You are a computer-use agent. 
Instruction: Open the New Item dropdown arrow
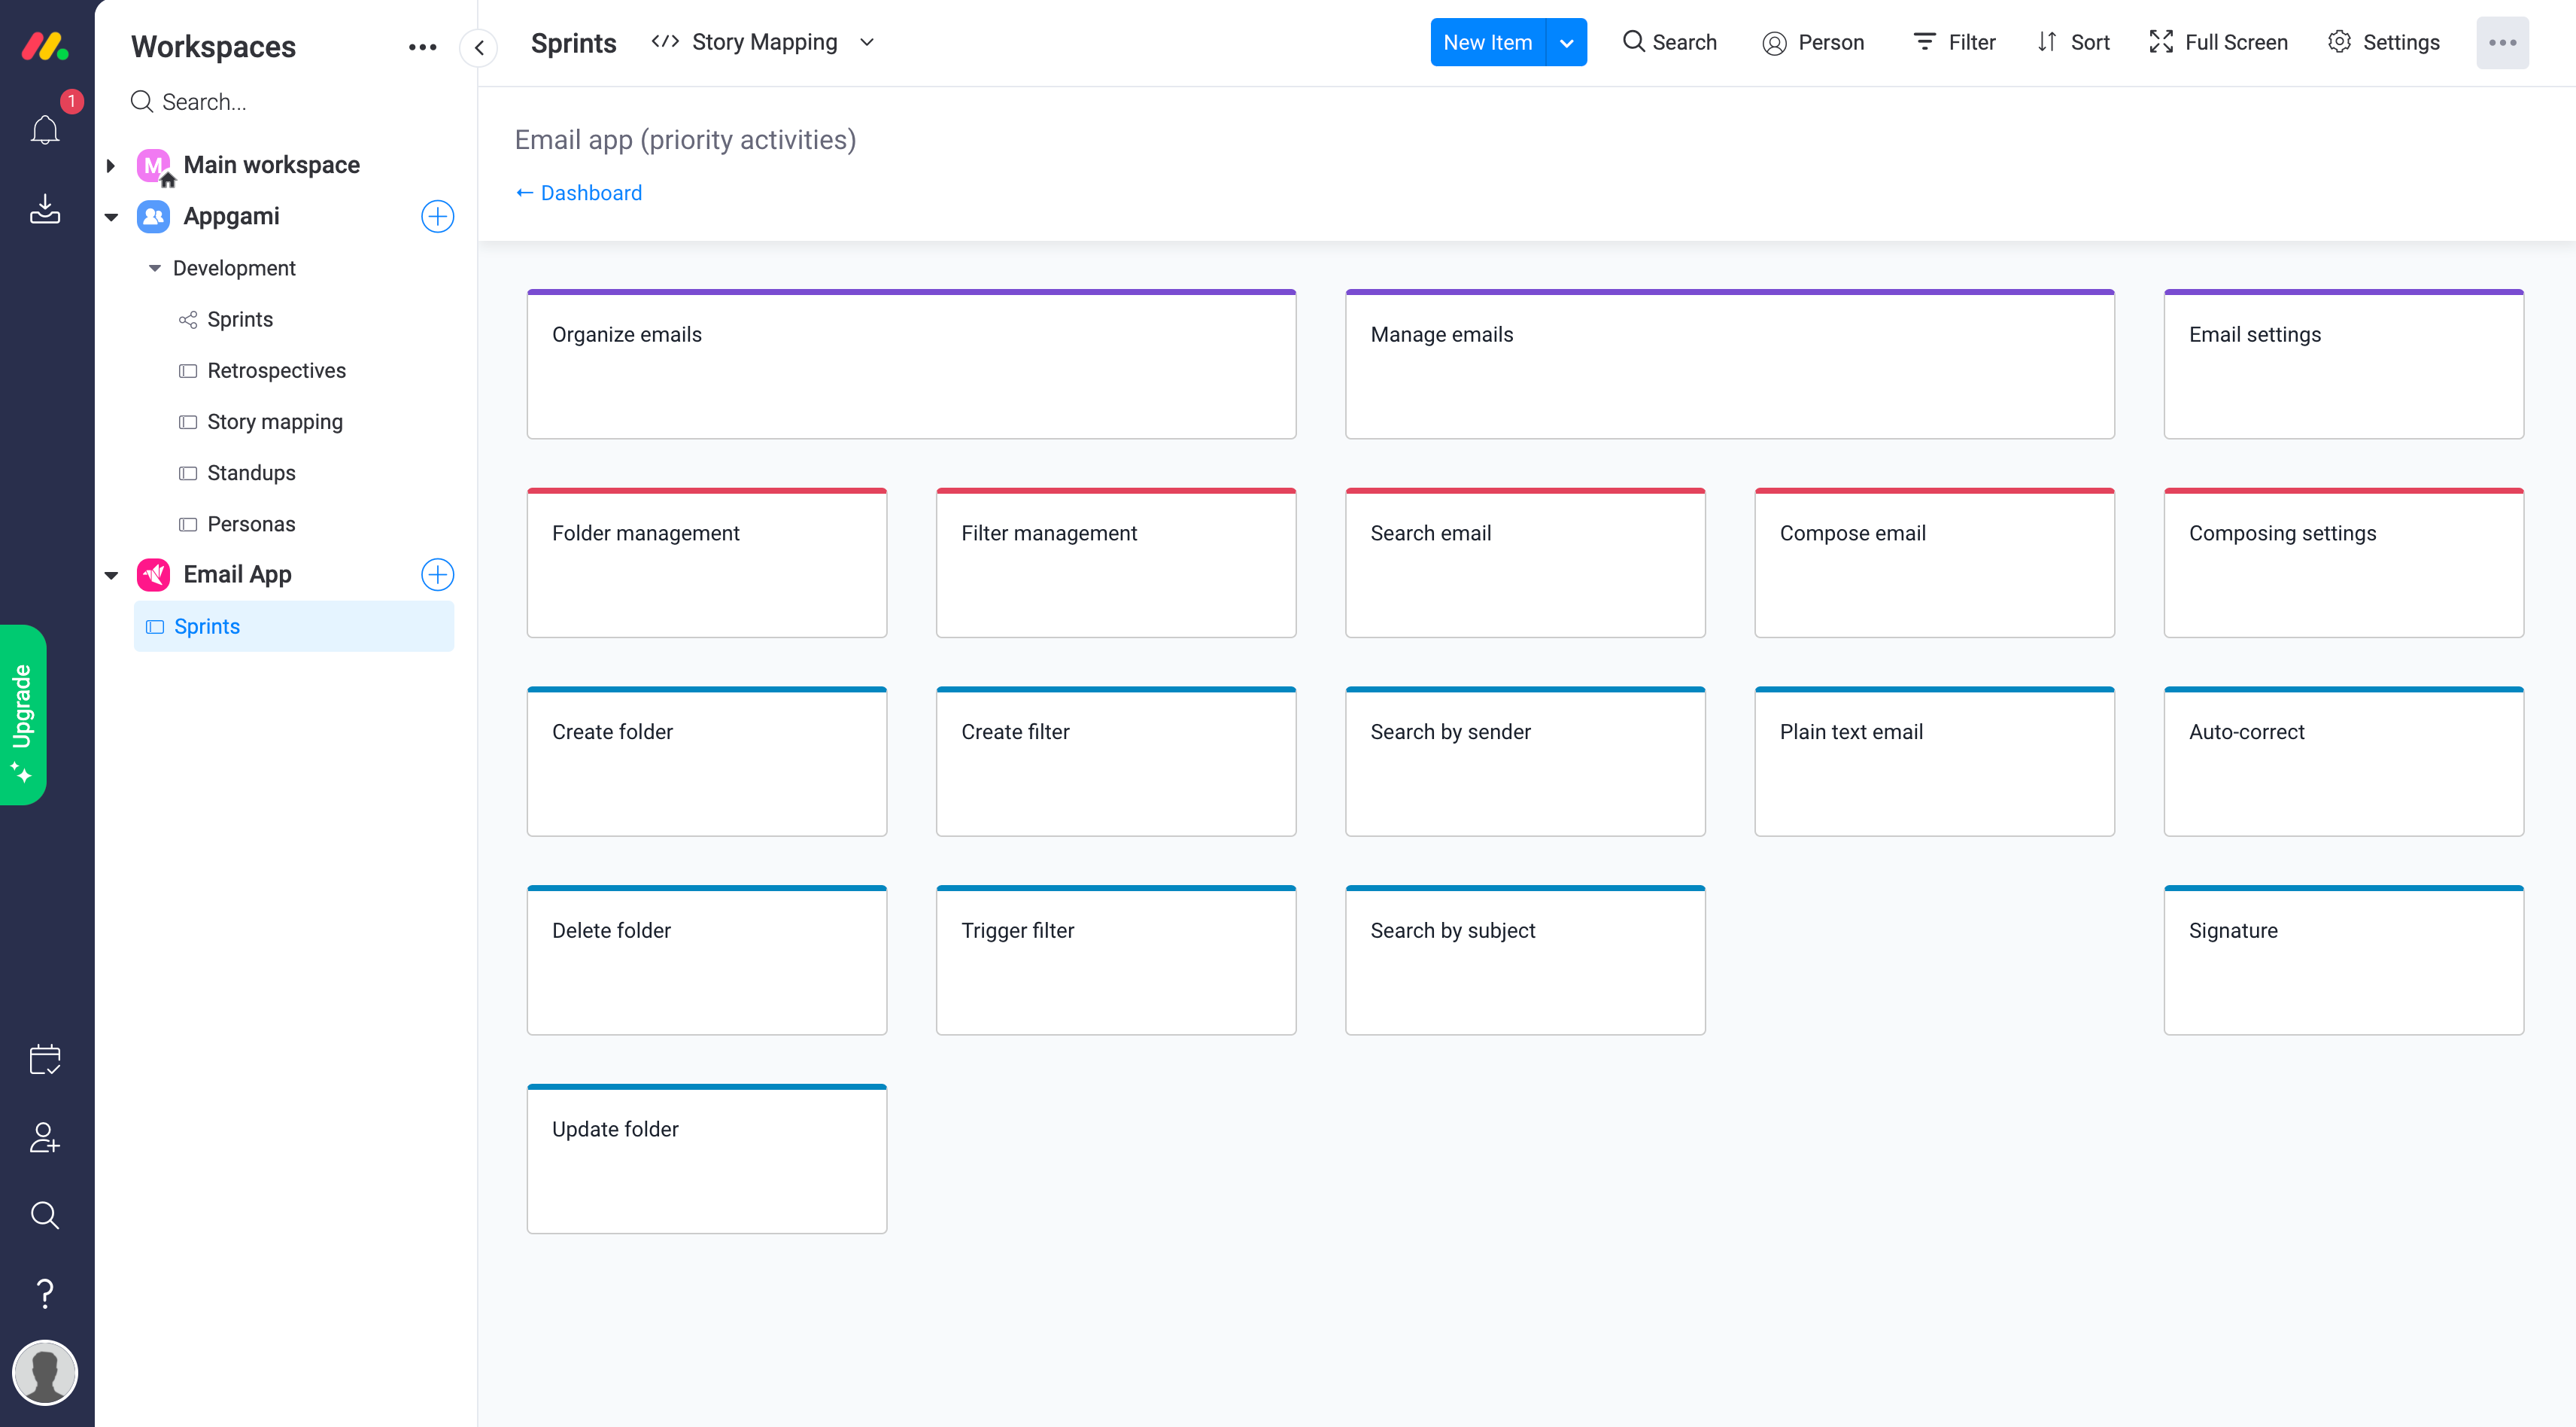coord(1566,43)
